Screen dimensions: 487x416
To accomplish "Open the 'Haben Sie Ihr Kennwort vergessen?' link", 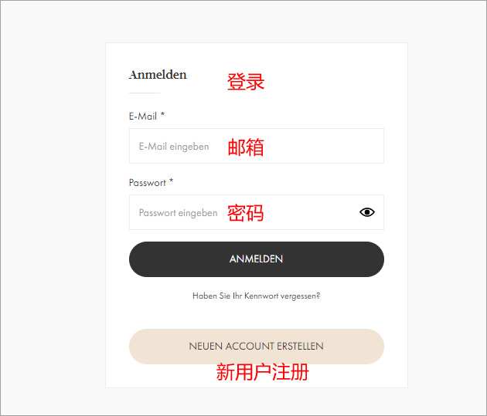I will coord(256,296).
